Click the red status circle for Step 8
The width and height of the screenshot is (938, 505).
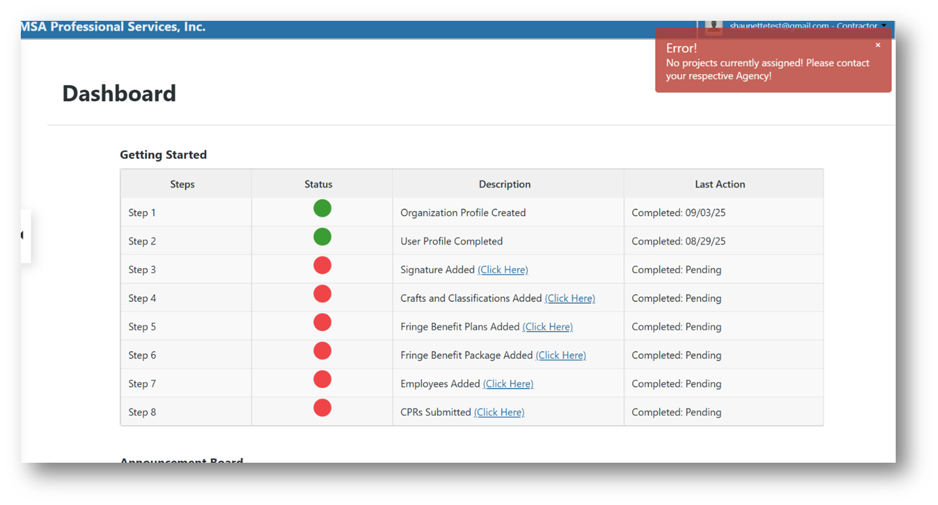(x=322, y=407)
